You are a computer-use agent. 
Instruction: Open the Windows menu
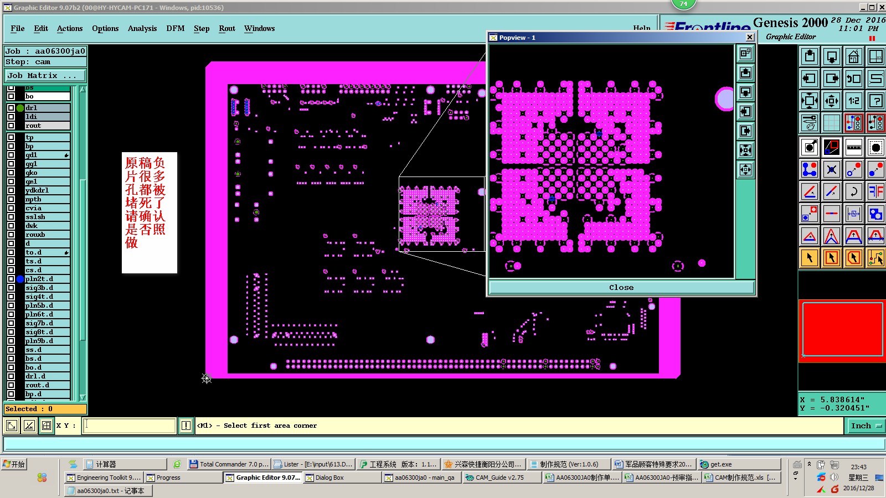pyautogui.click(x=259, y=28)
